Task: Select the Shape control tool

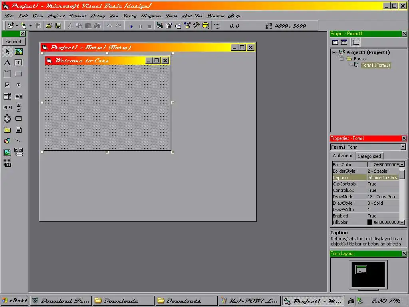Action: [8, 141]
